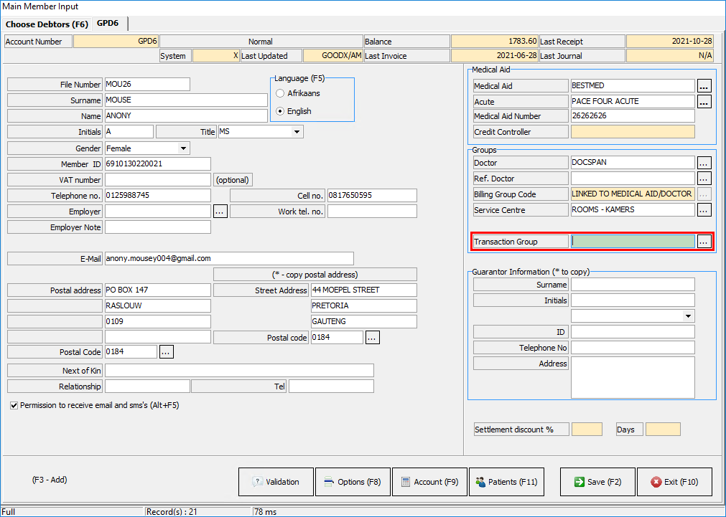
Task: Click into the E-Mail address field
Action: coord(229,258)
